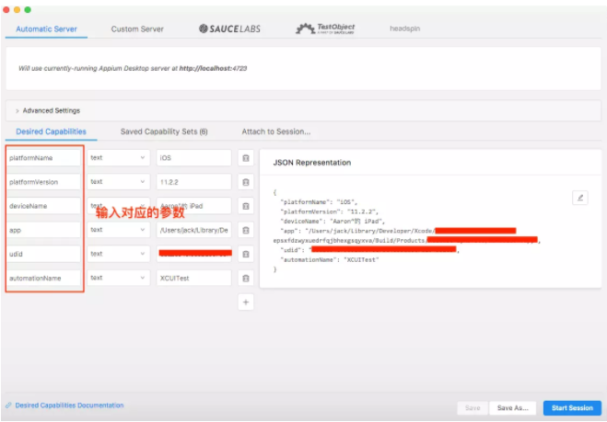607x422 pixels.
Task: Click the app capability name field
Action: [43, 230]
